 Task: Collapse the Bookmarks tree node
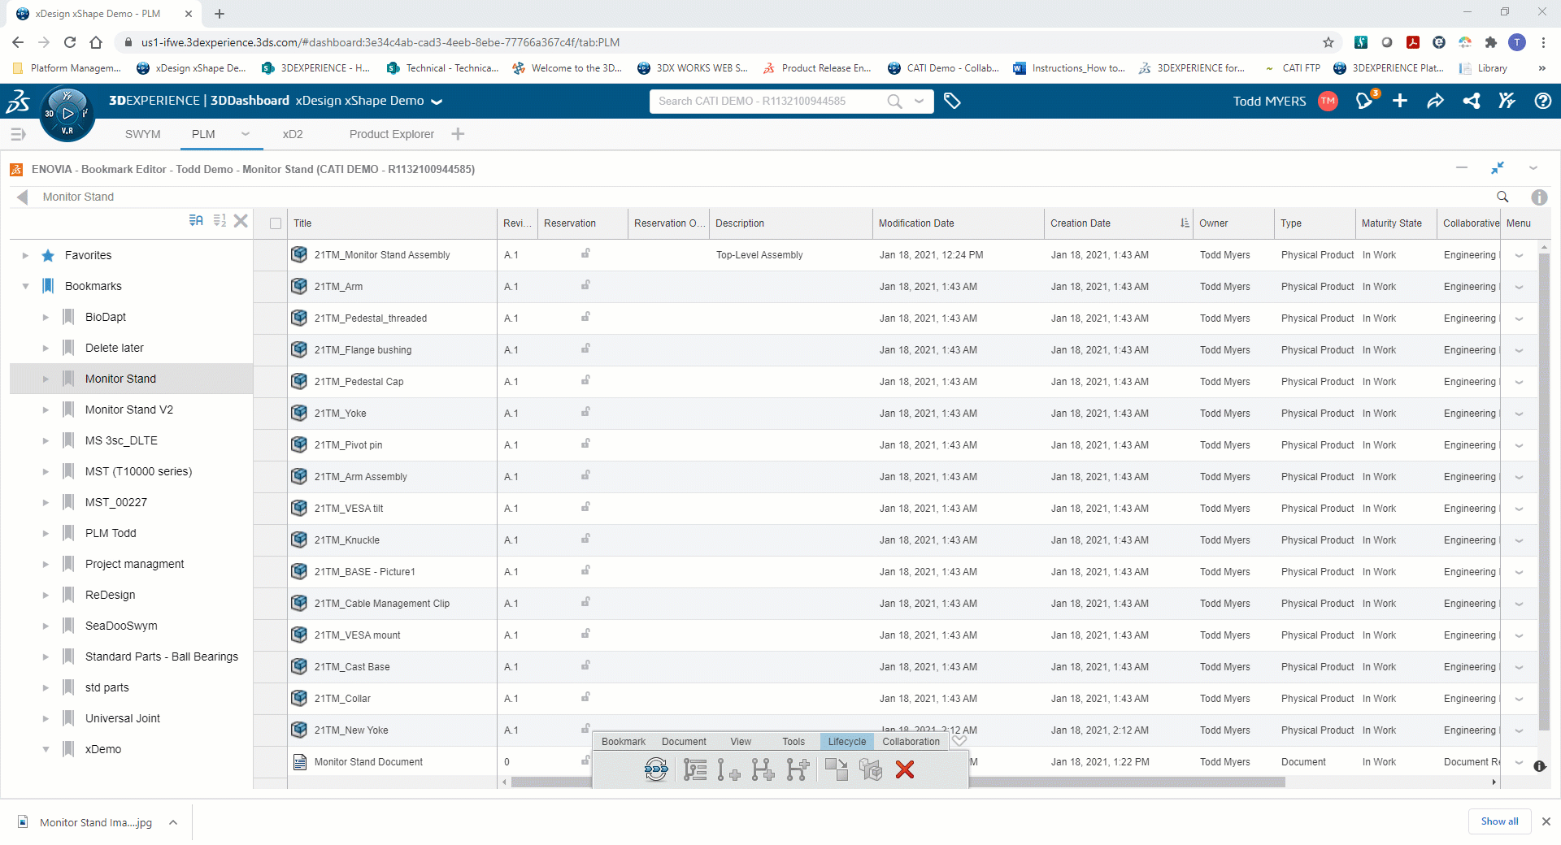coord(25,286)
